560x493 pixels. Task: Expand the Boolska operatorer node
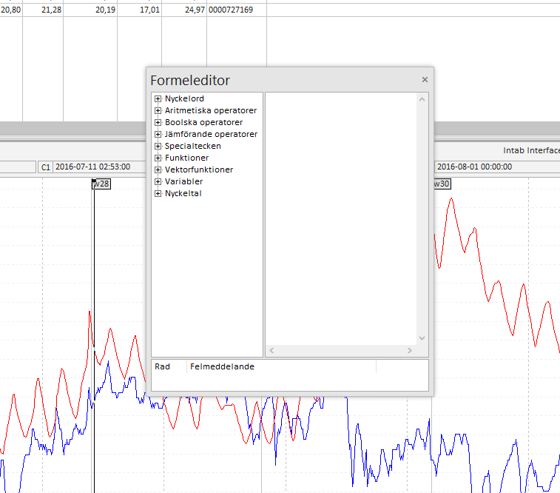[x=158, y=122]
